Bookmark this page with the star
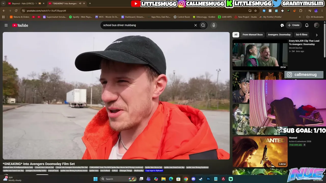326x183 pixels. (255, 11)
